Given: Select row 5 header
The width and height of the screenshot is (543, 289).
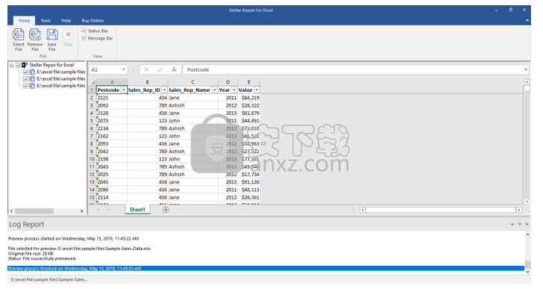Looking at the screenshot, I should click(92, 121).
